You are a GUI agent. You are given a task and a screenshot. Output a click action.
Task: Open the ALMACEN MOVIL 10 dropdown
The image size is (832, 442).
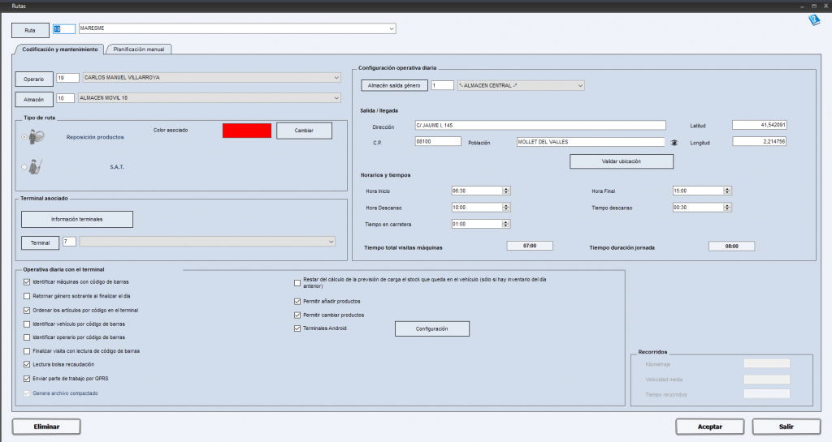[x=336, y=98]
